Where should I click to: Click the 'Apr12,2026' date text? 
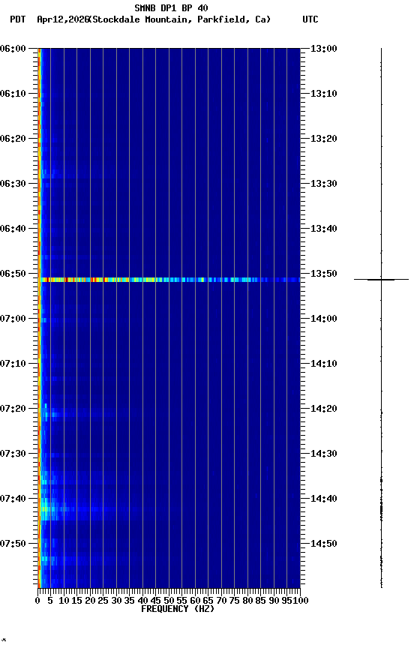pos(63,19)
